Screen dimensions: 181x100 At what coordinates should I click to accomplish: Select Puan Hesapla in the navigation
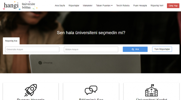coord(140,5)
